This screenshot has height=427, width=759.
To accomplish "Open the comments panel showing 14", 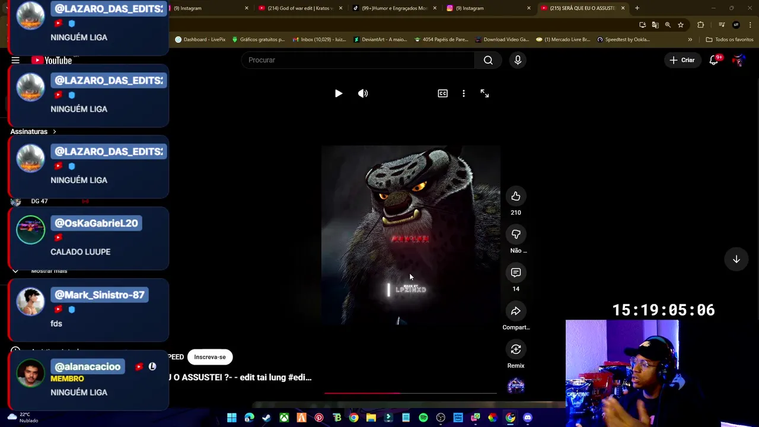I will tap(516, 273).
